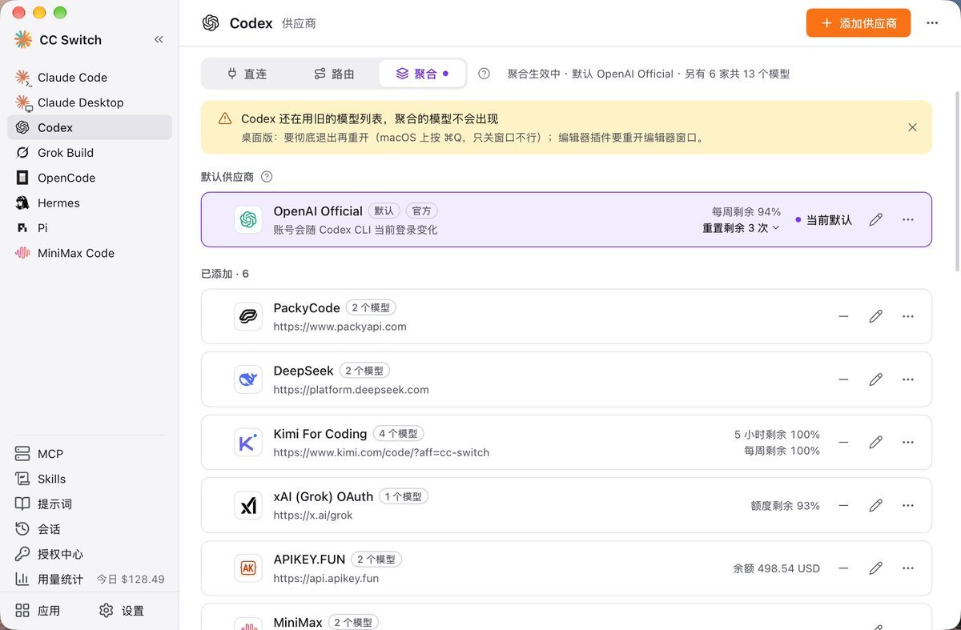The image size is (961, 630).
Task: Edit the xAI (Grok) OAuth provider
Action: [x=876, y=505]
